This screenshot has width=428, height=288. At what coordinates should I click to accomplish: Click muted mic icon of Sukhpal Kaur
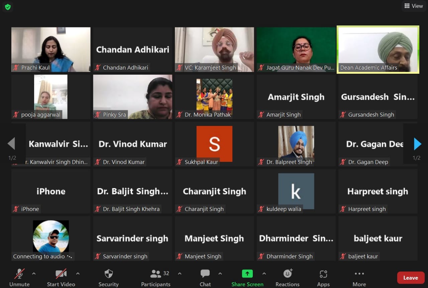click(180, 162)
